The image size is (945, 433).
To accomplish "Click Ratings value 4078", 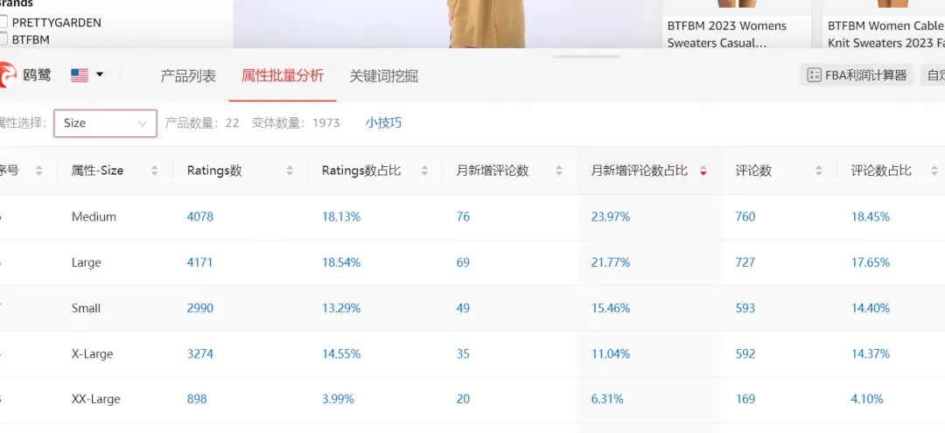I will tap(200, 217).
